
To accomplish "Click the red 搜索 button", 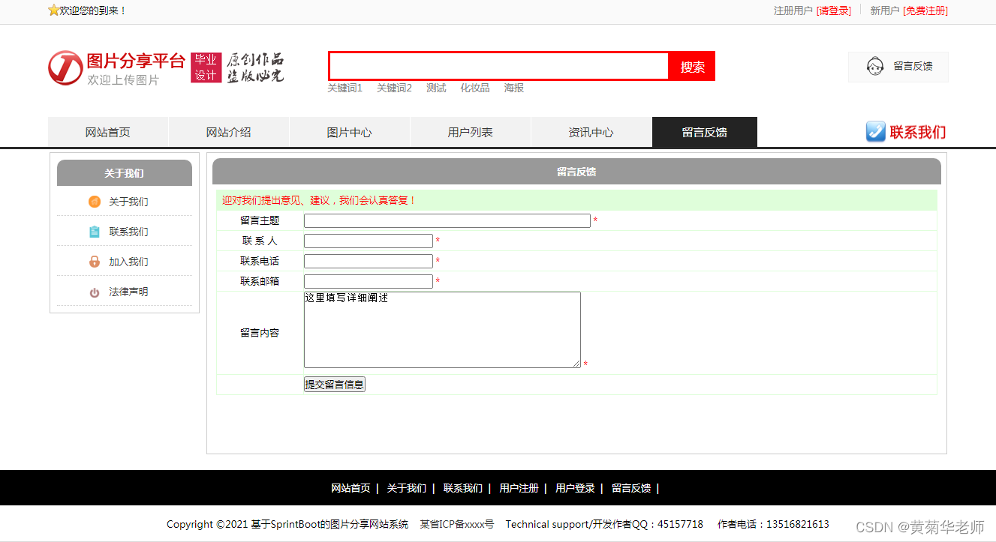I will point(692,66).
